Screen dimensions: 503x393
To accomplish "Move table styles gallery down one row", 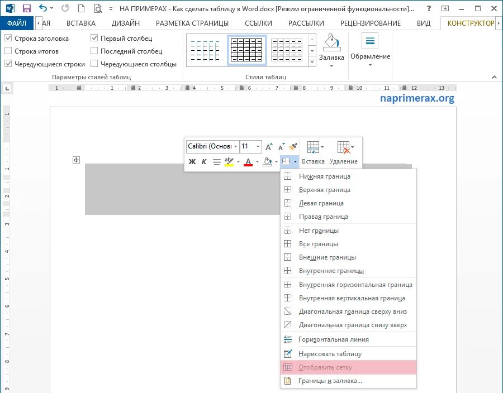I will coord(312,51).
